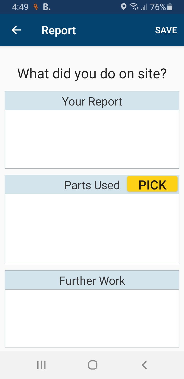This screenshot has width=184, height=379.
Task: Tap the Wi-Fi status icon
Action: (x=134, y=7)
